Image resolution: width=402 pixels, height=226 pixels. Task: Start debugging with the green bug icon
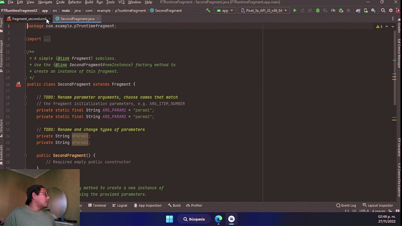point(318,11)
